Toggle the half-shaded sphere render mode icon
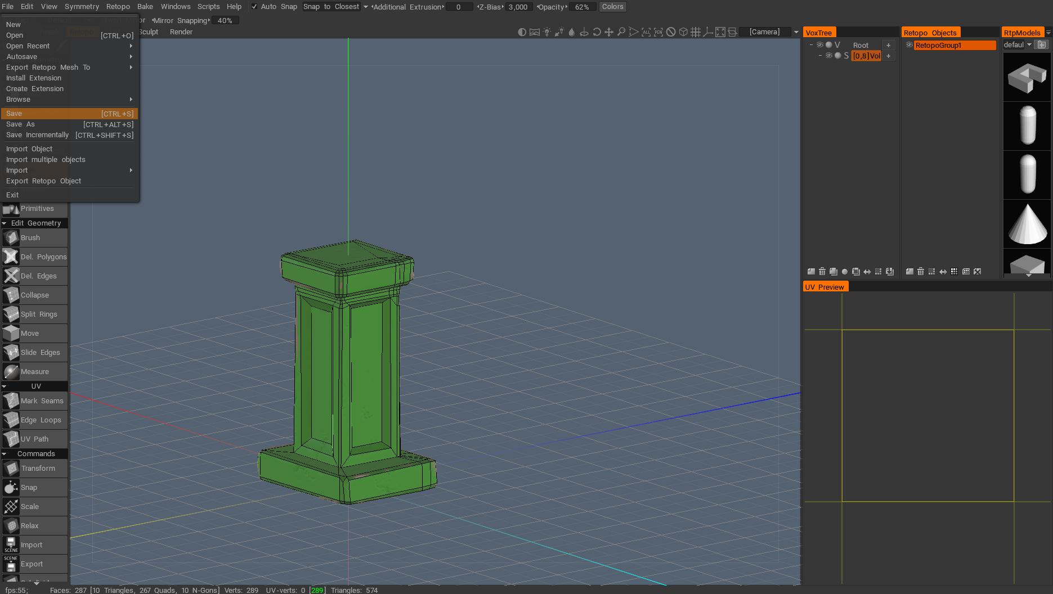Image resolution: width=1053 pixels, height=594 pixels. [522, 32]
